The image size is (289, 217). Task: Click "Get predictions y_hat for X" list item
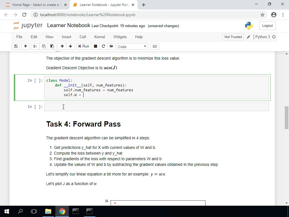click(x=105, y=147)
